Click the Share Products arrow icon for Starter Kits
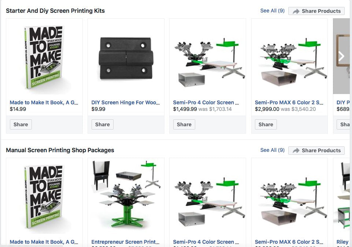Image resolution: width=352 pixels, height=247 pixels. (x=296, y=11)
